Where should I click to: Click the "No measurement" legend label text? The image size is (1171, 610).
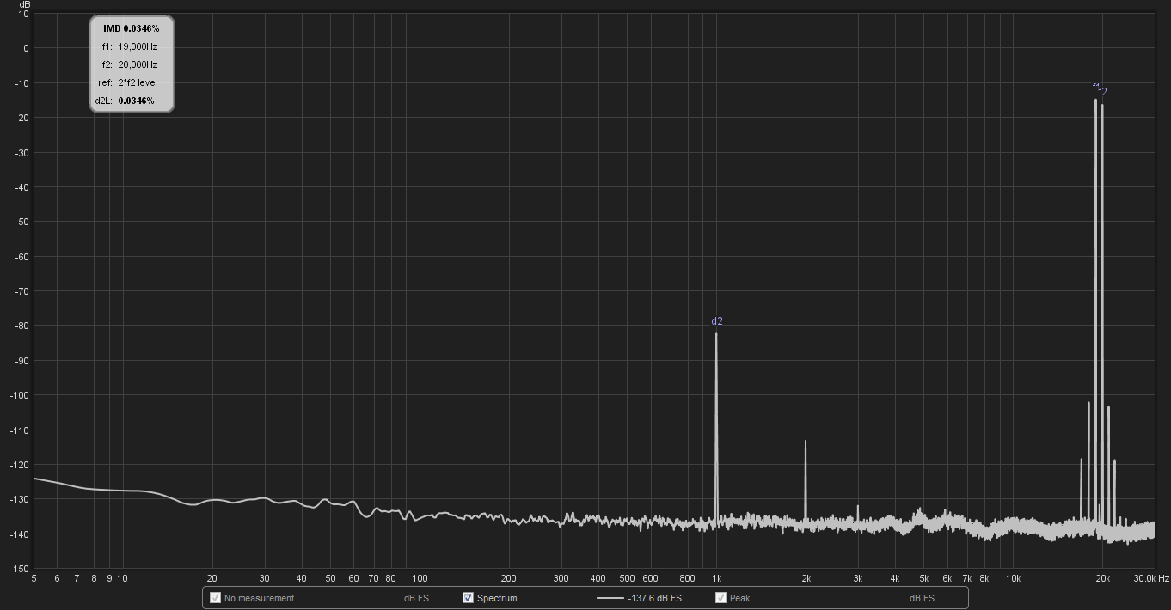click(259, 598)
